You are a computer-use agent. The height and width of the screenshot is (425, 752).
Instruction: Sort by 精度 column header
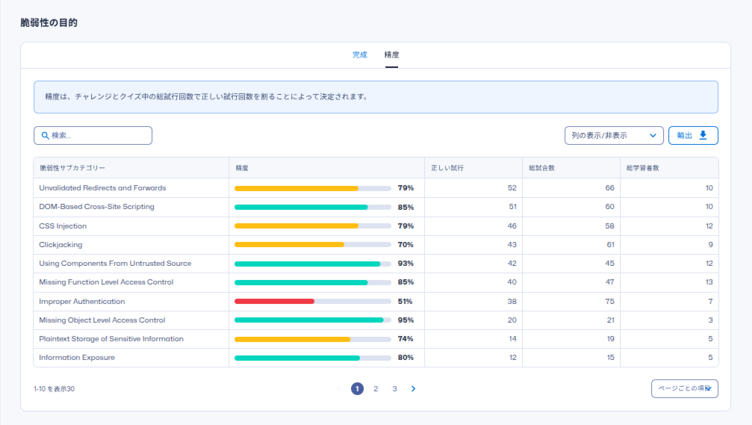242,168
